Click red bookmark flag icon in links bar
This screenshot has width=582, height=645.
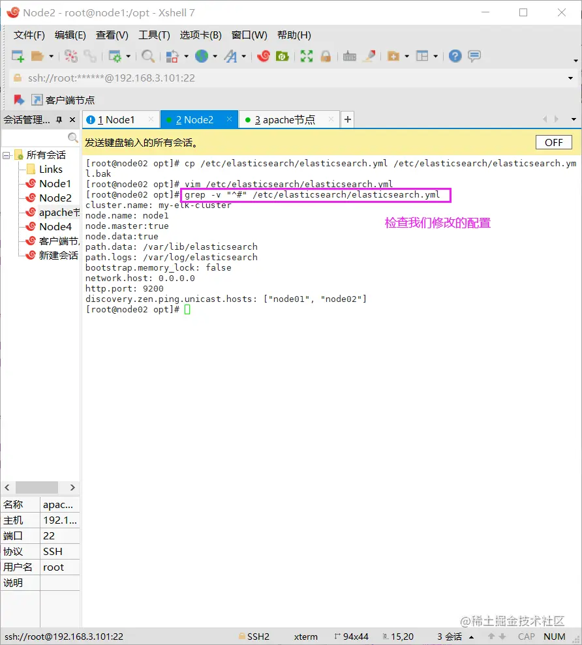point(19,100)
